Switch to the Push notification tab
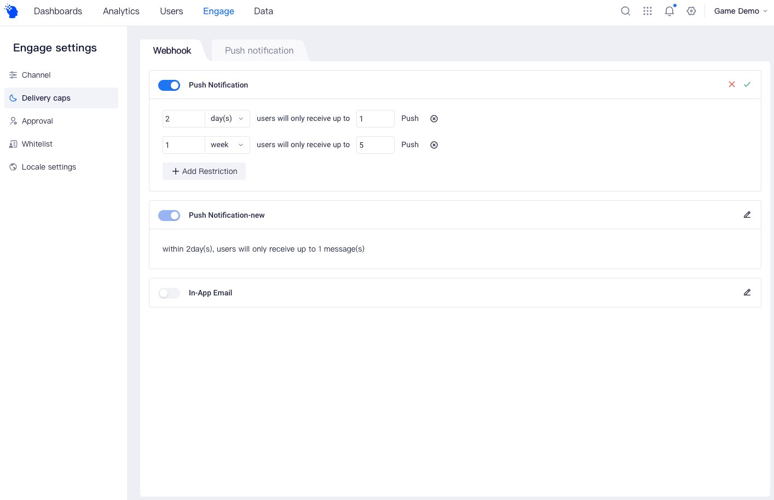 (x=259, y=50)
